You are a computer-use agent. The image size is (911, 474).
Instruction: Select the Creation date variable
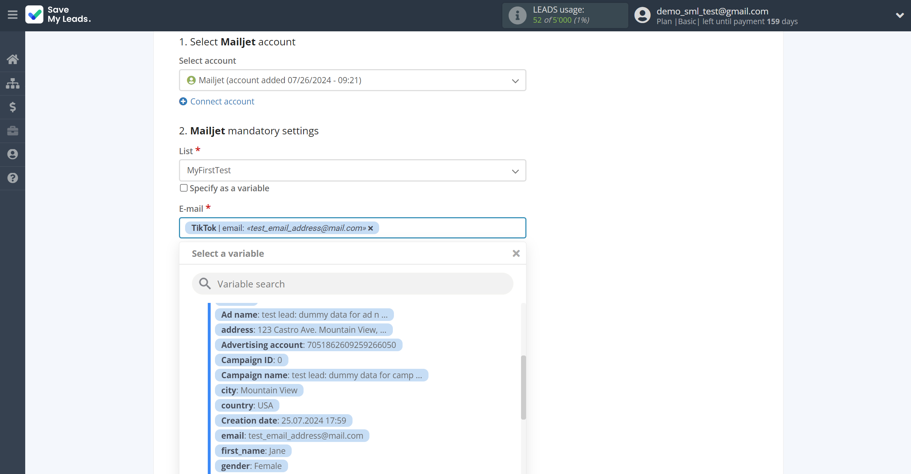(x=283, y=421)
